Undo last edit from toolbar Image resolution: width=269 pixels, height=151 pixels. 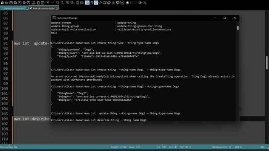[48, 3]
